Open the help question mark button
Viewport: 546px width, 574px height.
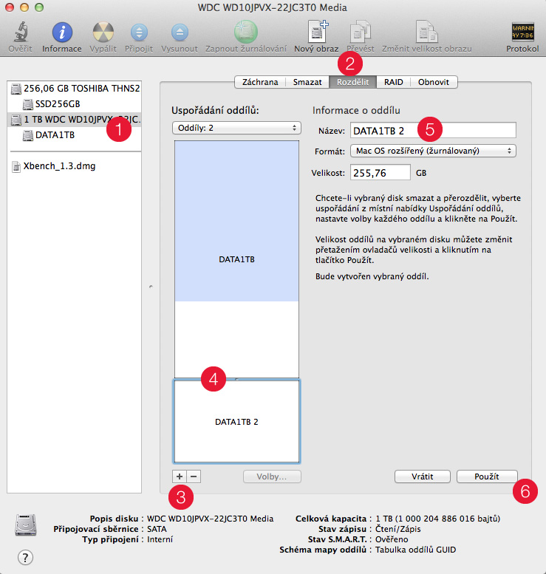(x=25, y=557)
